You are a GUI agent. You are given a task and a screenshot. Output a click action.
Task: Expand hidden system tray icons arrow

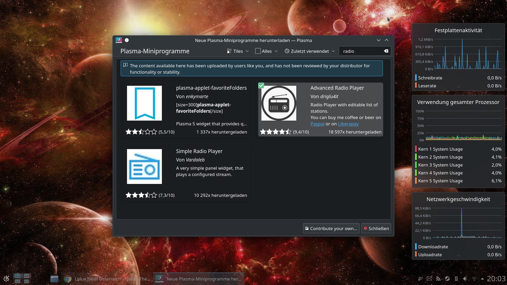click(482, 279)
